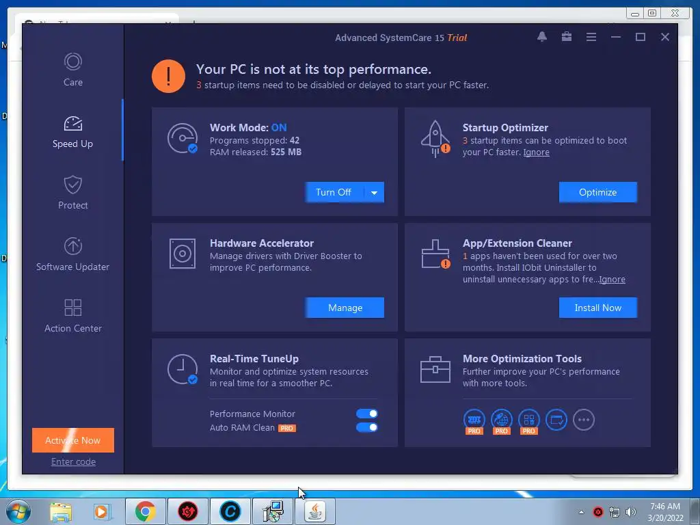This screenshot has width=700, height=525.
Task: Open the window checkmark tool icon
Action: [556, 420]
